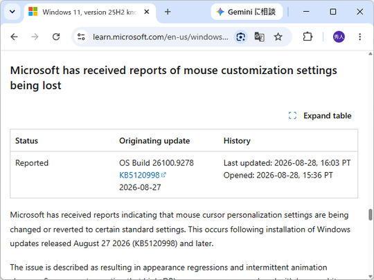Open the Extensions puzzle icon
The width and height of the screenshot is (374, 280).
[308, 37]
